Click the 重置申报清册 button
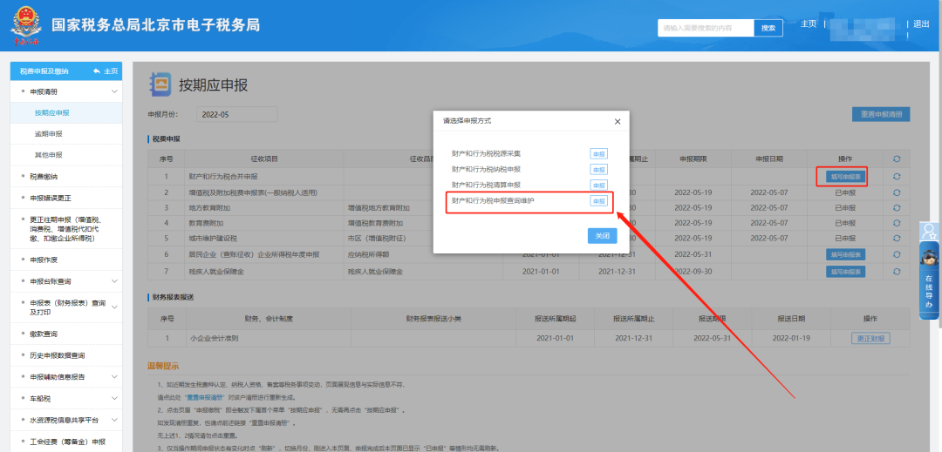The width and height of the screenshot is (942, 452). coord(881,114)
